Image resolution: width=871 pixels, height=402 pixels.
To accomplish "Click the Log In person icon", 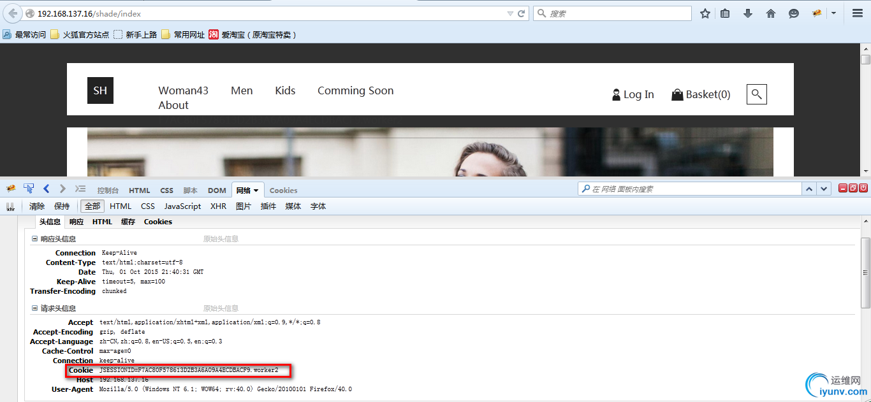I will tap(616, 95).
